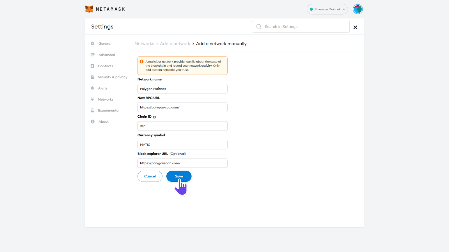The image size is (449, 252).
Task: Open Contacts settings
Action: [x=106, y=66]
